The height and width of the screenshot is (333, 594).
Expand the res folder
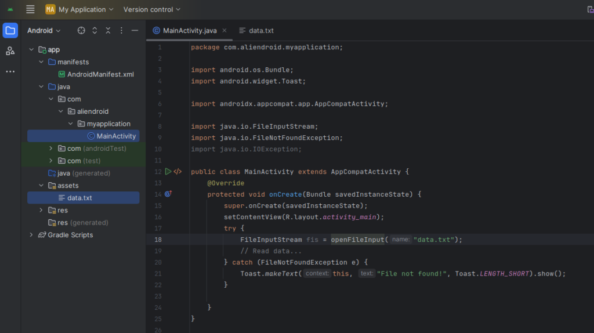tap(41, 210)
